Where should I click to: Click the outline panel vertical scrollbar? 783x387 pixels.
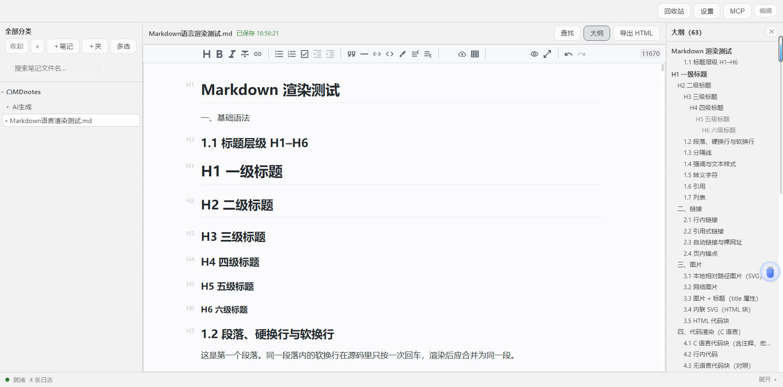pos(781,49)
